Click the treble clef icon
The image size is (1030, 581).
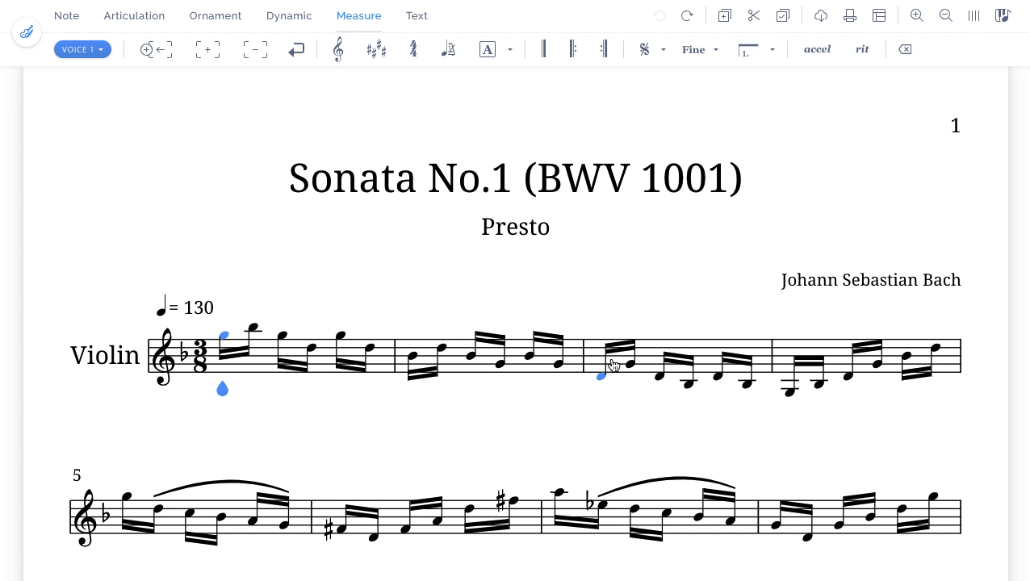338,50
